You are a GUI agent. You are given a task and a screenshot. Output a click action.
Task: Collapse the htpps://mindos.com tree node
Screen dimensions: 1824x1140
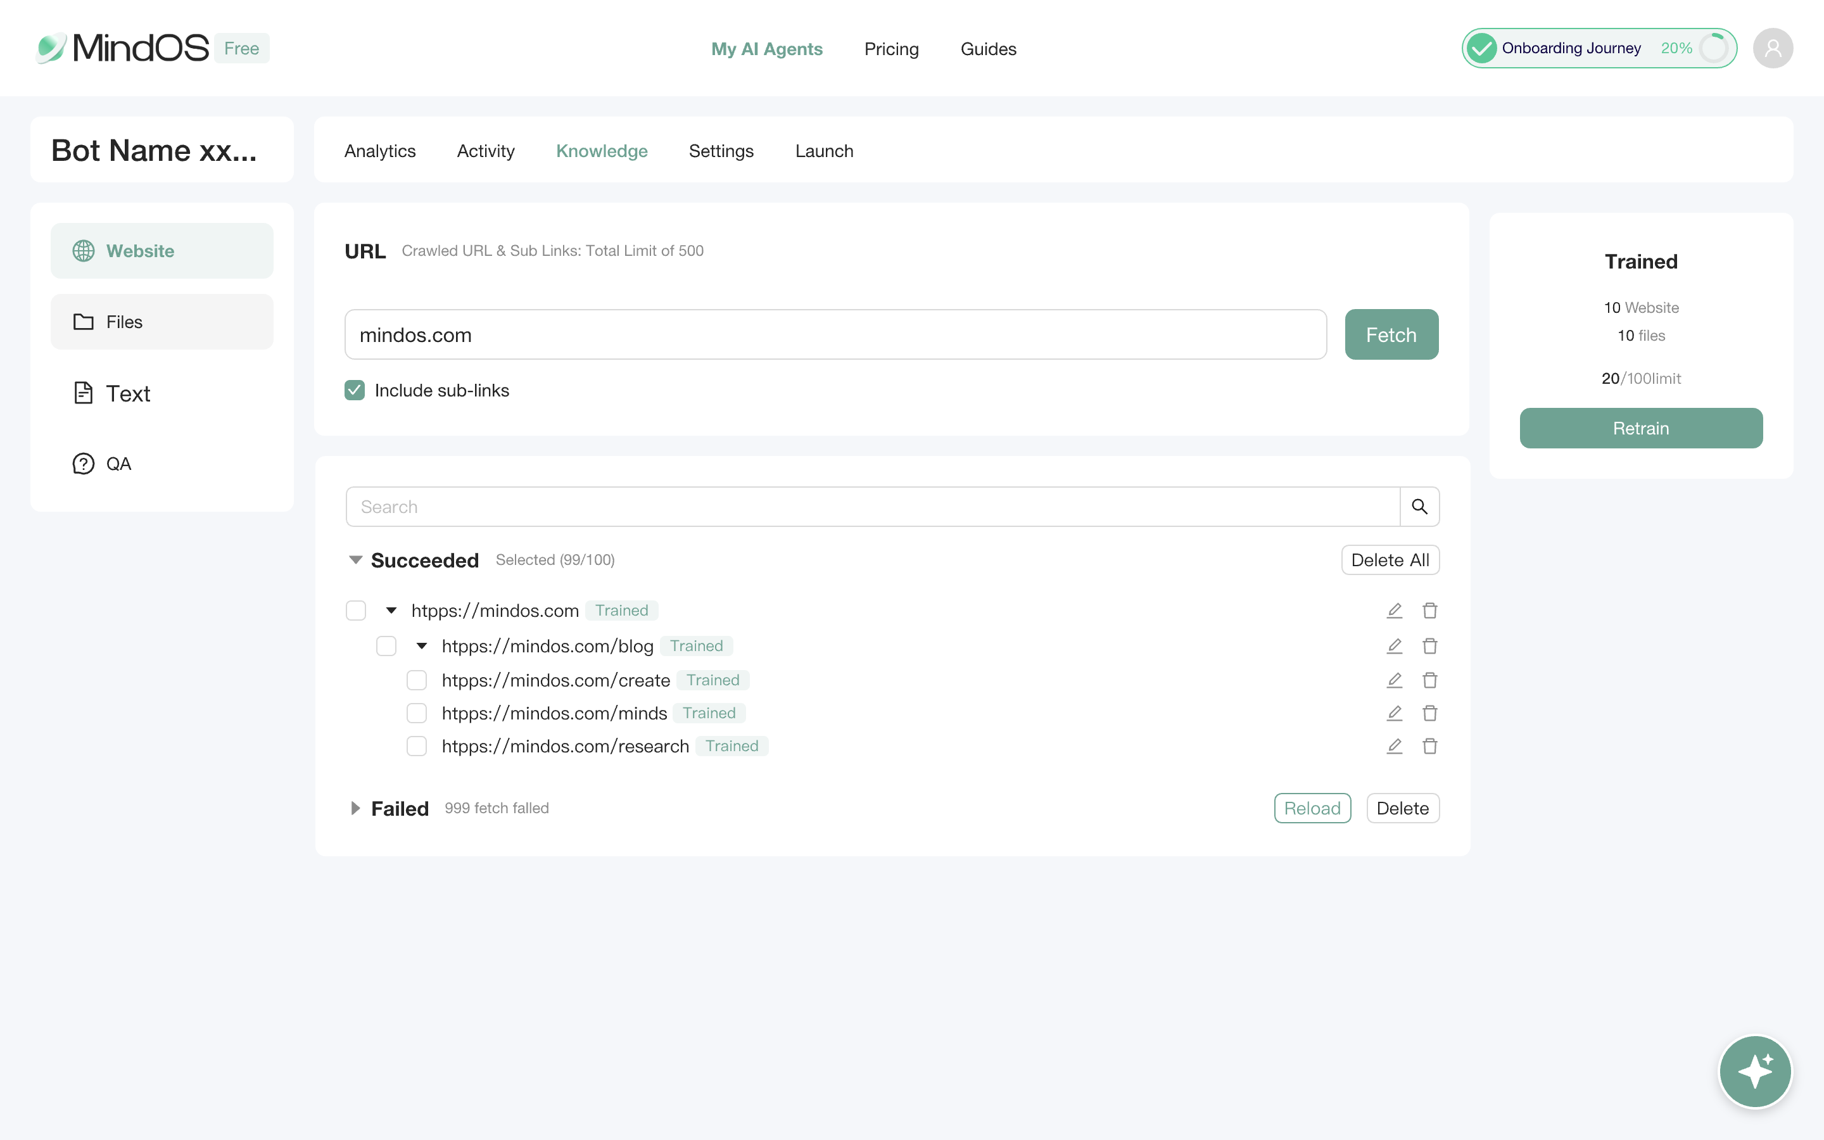(391, 611)
